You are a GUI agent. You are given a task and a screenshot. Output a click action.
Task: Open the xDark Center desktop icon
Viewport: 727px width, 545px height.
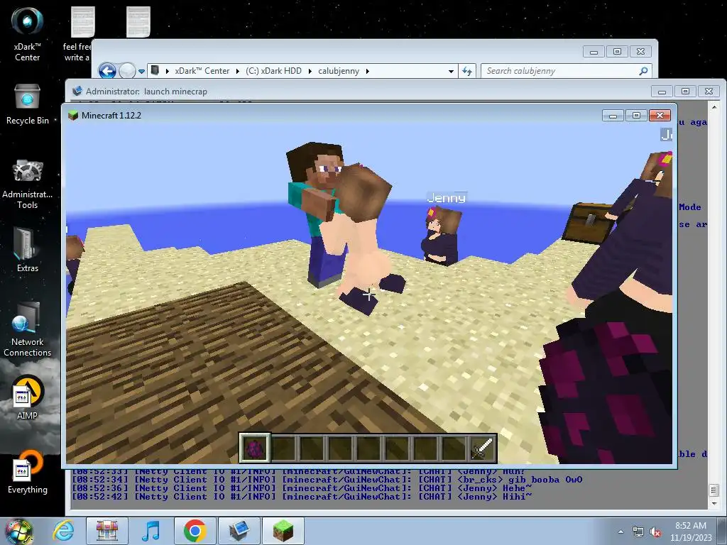27,33
